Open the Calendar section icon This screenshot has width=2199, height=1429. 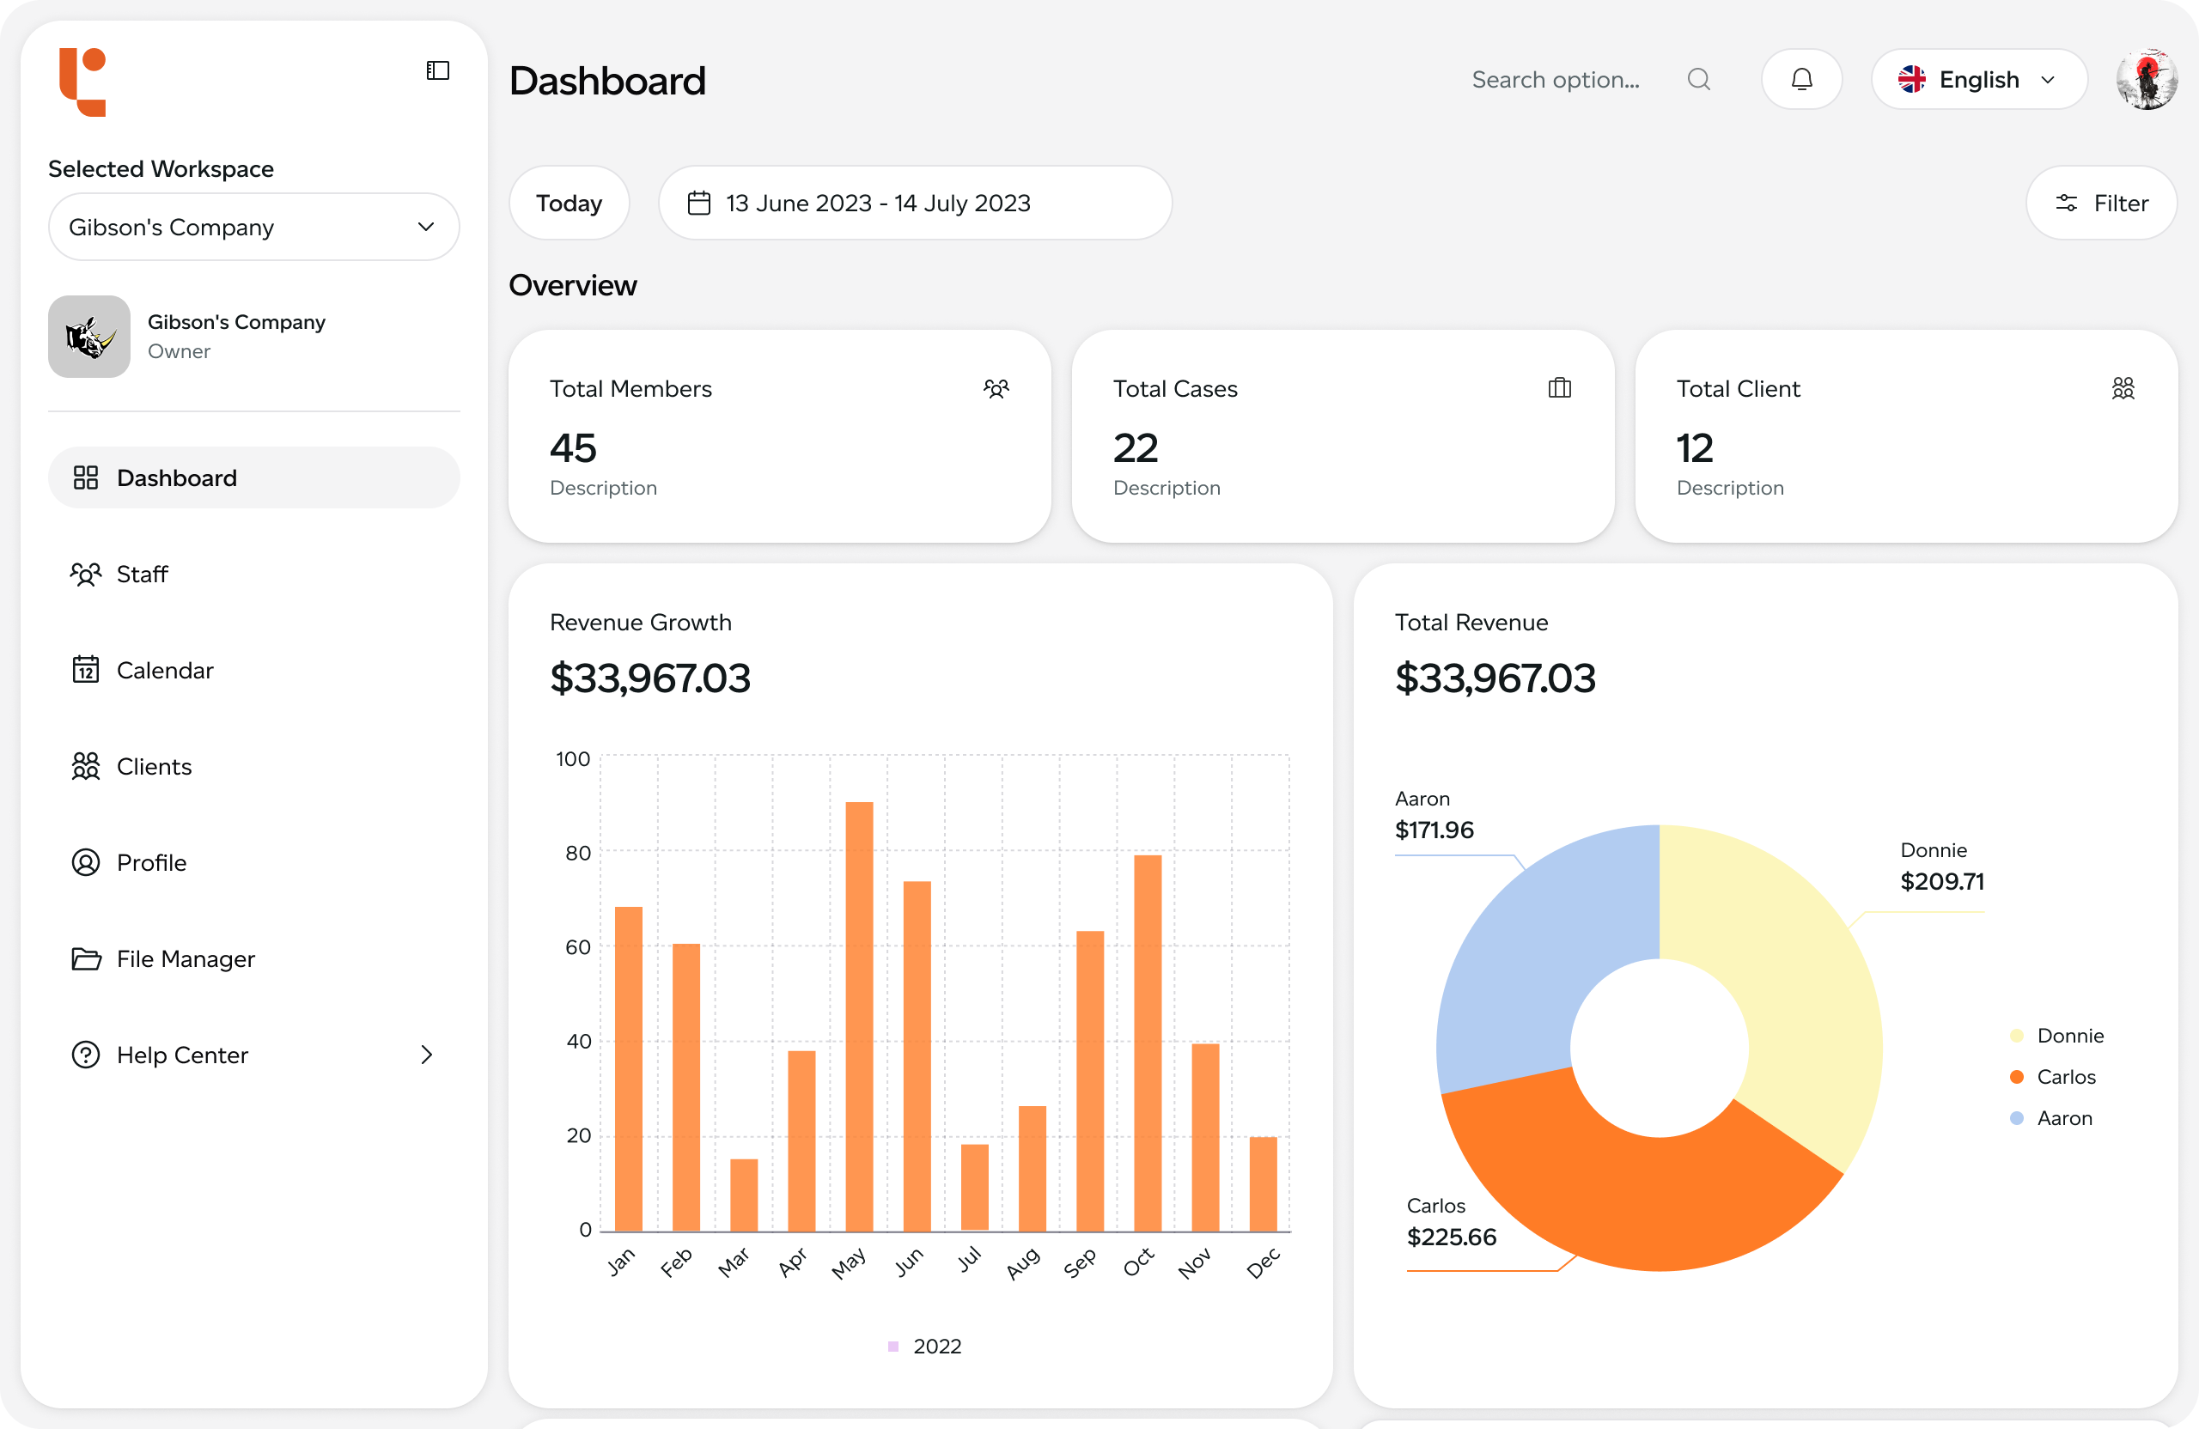(x=86, y=670)
